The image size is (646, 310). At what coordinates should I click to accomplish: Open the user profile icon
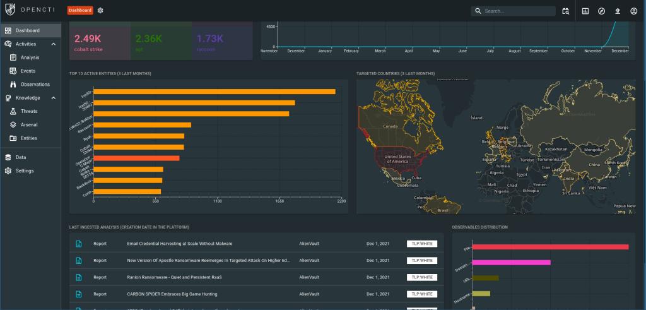coord(633,11)
